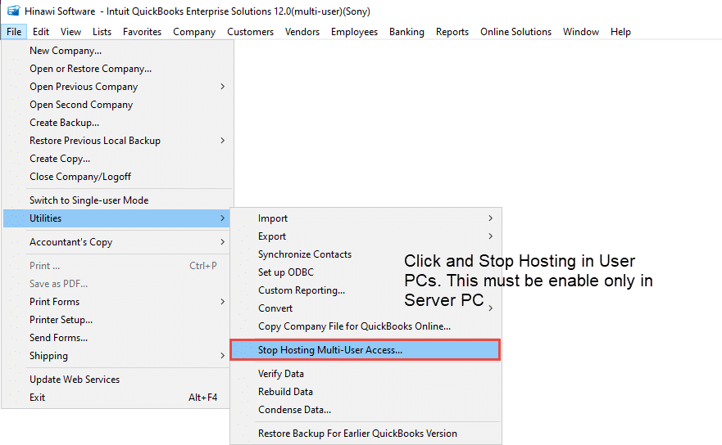722x445 pixels.
Task: Select Update Web Services
Action: 117,380
